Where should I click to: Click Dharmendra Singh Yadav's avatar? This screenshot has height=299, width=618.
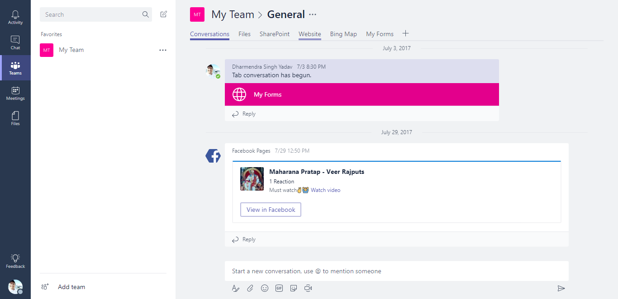tap(213, 71)
